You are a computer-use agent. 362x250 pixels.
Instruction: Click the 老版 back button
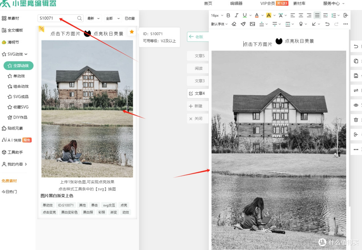198,36
